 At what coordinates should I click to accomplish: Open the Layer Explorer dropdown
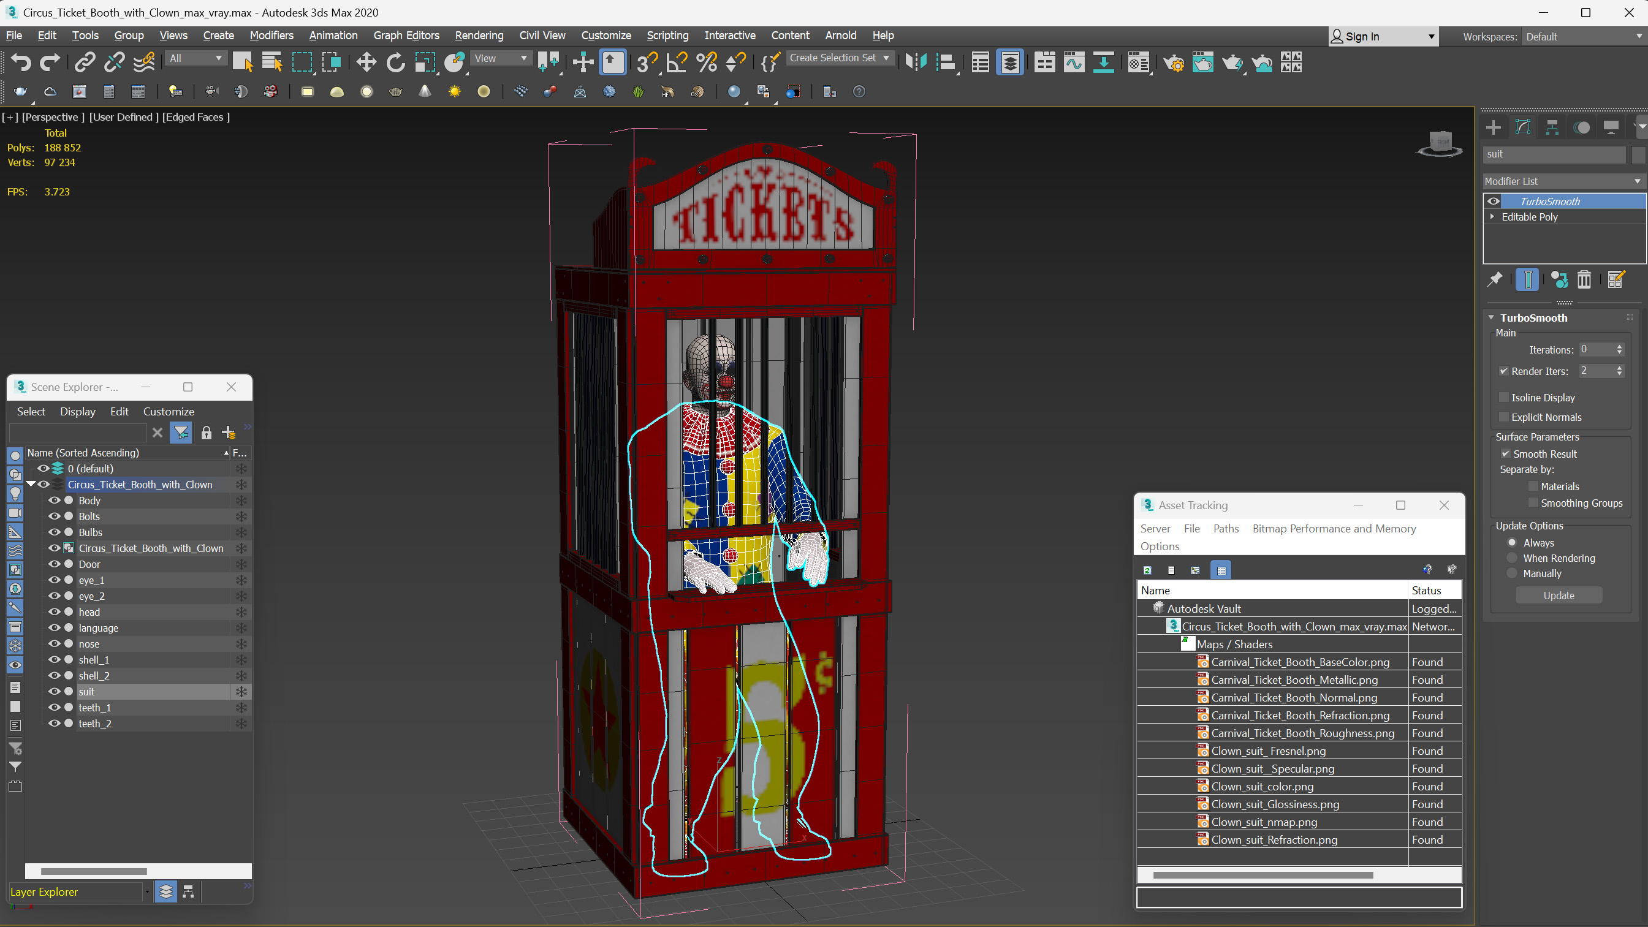coord(146,891)
